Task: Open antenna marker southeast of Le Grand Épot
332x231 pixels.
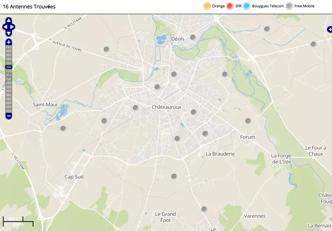Action: coord(204,209)
